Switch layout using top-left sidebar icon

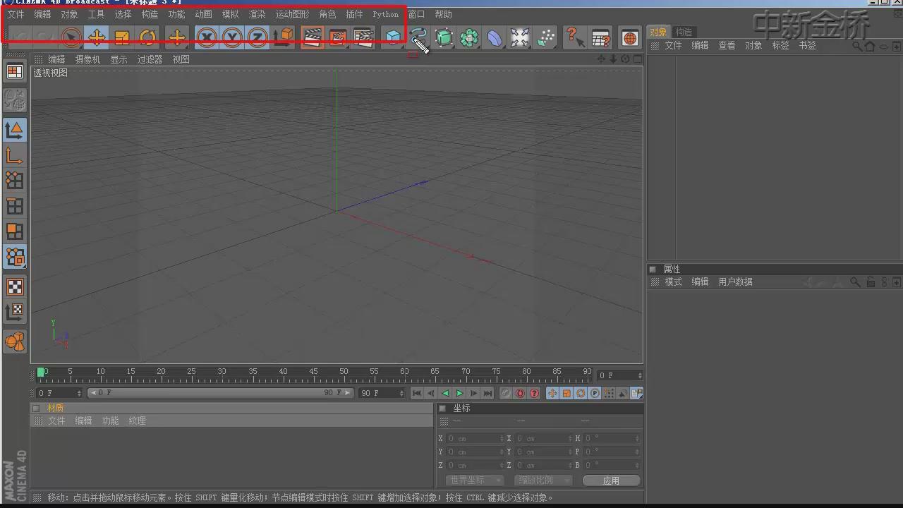tap(14, 71)
